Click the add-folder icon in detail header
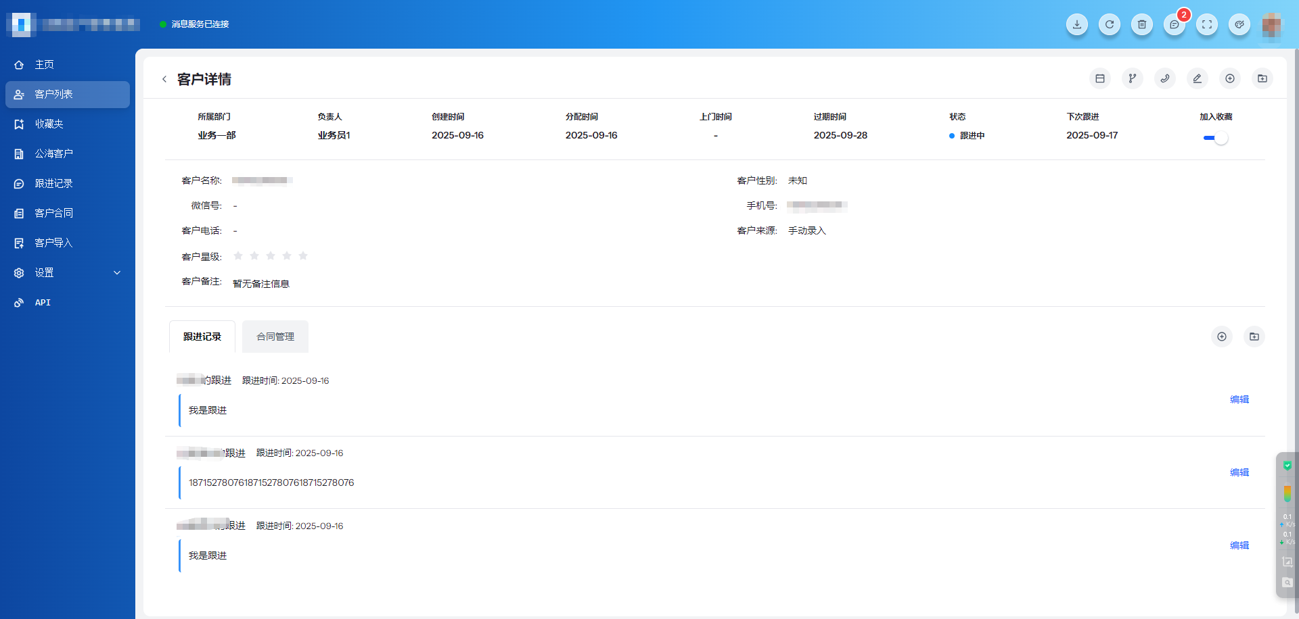Image resolution: width=1299 pixels, height=619 pixels. pyautogui.click(x=1262, y=78)
